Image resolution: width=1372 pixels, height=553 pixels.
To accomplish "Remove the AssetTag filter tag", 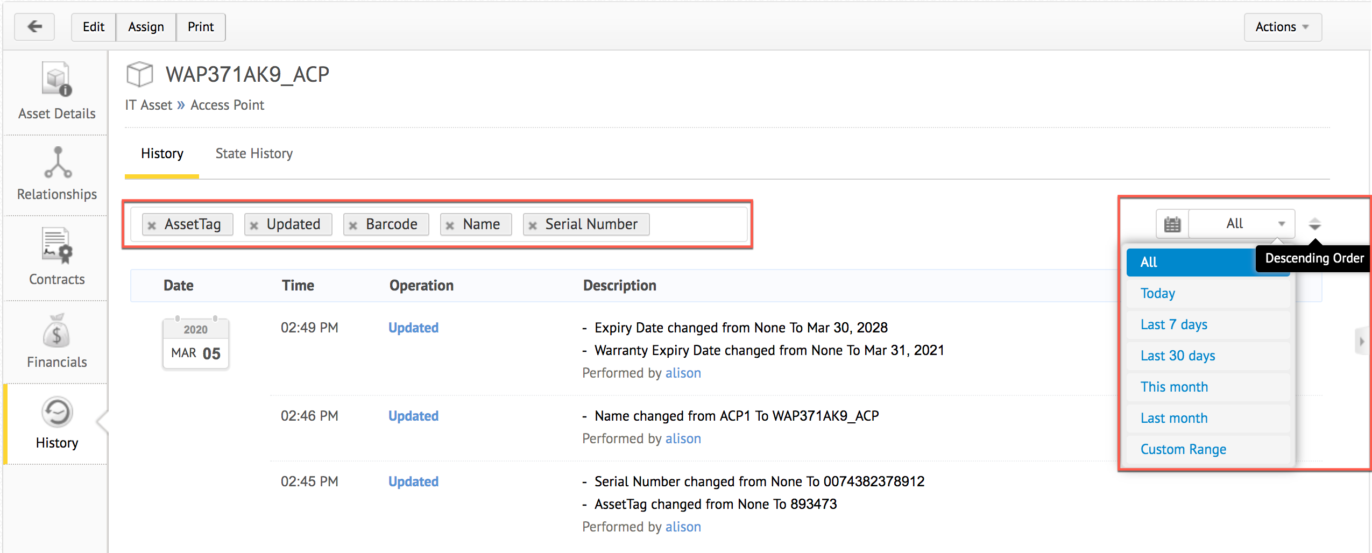I will tap(152, 225).
